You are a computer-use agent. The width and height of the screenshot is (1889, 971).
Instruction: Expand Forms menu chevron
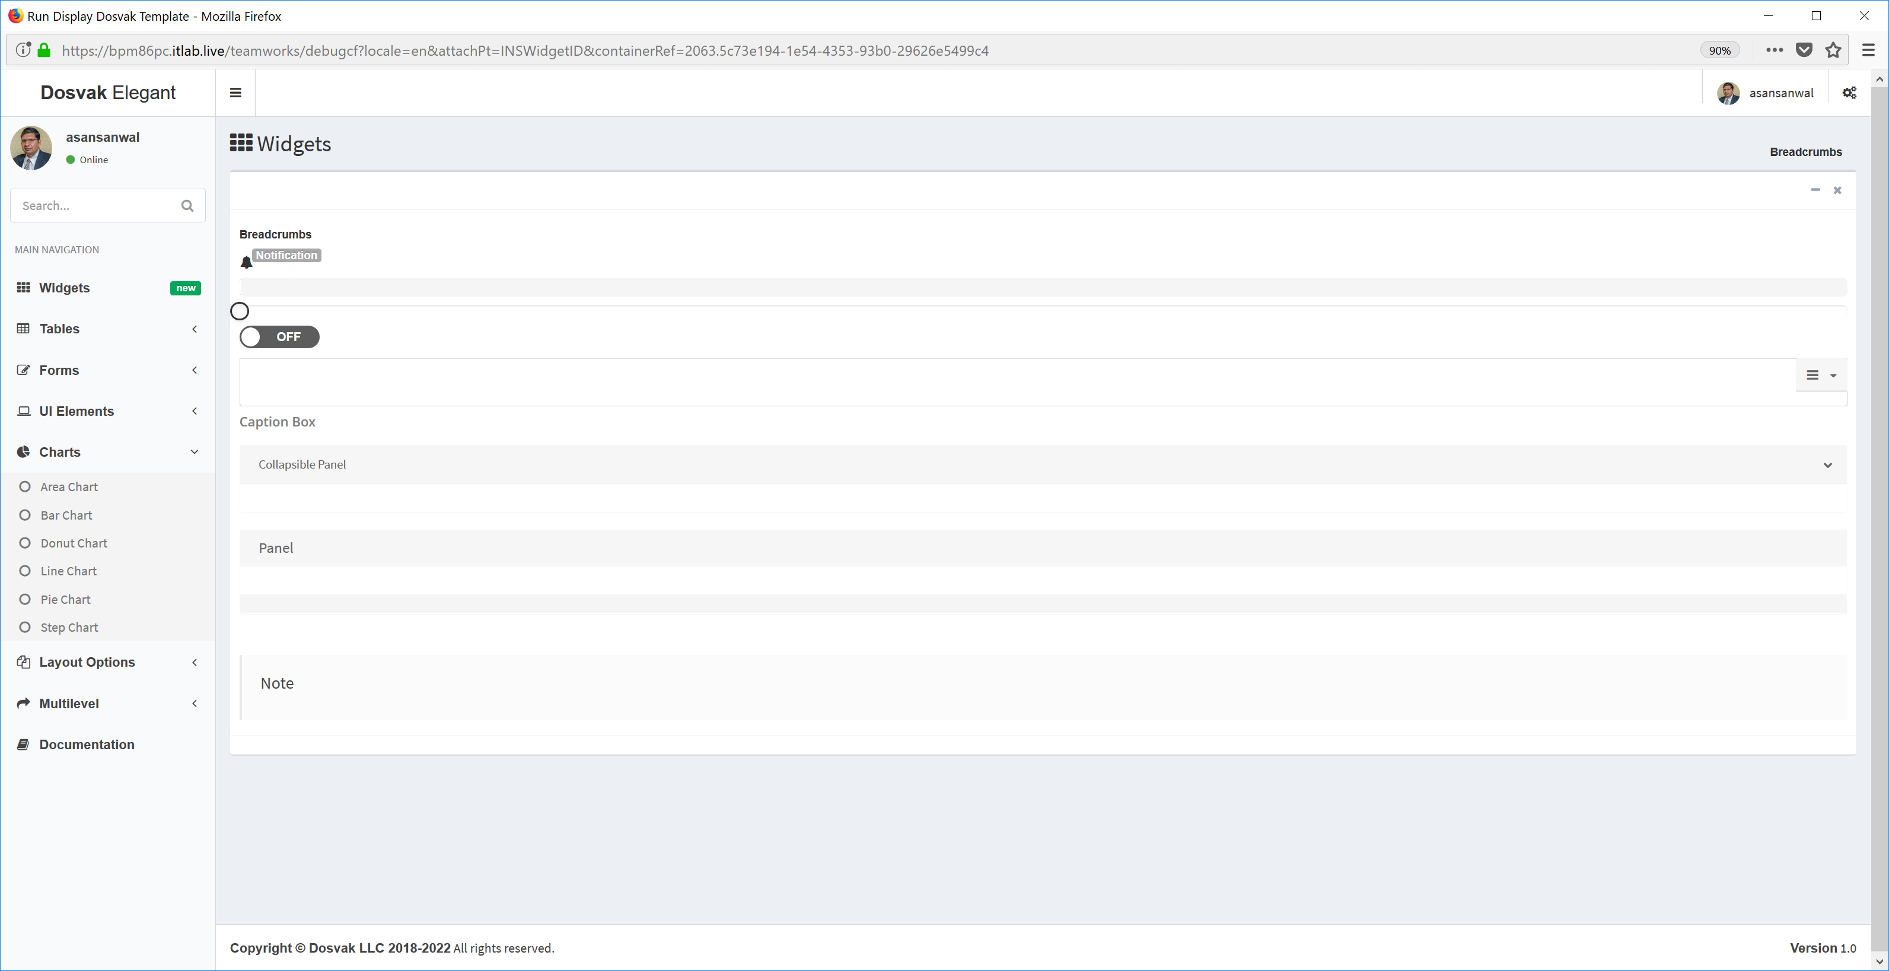click(195, 370)
